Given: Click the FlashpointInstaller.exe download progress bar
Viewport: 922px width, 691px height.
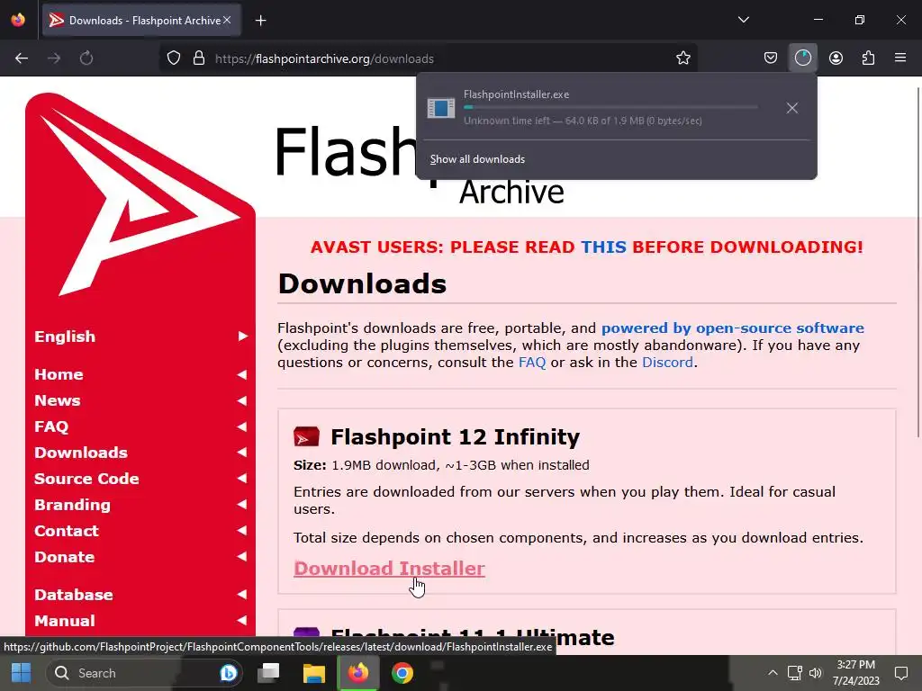Looking at the screenshot, I should [610, 108].
